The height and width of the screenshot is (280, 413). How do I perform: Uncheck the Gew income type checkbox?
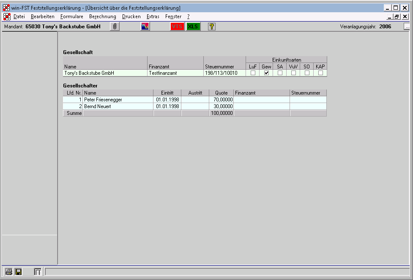click(266, 73)
